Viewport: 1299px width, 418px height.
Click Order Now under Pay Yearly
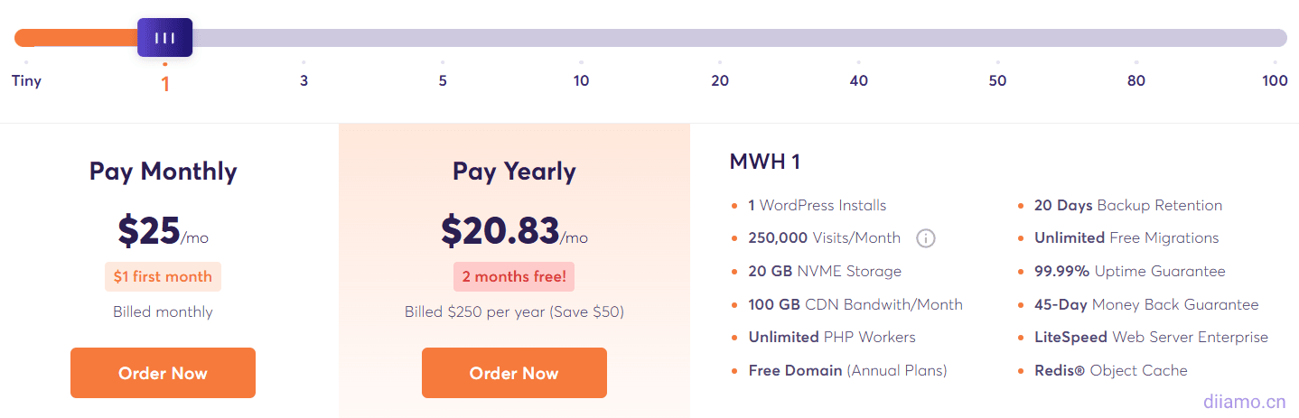point(514,373)
